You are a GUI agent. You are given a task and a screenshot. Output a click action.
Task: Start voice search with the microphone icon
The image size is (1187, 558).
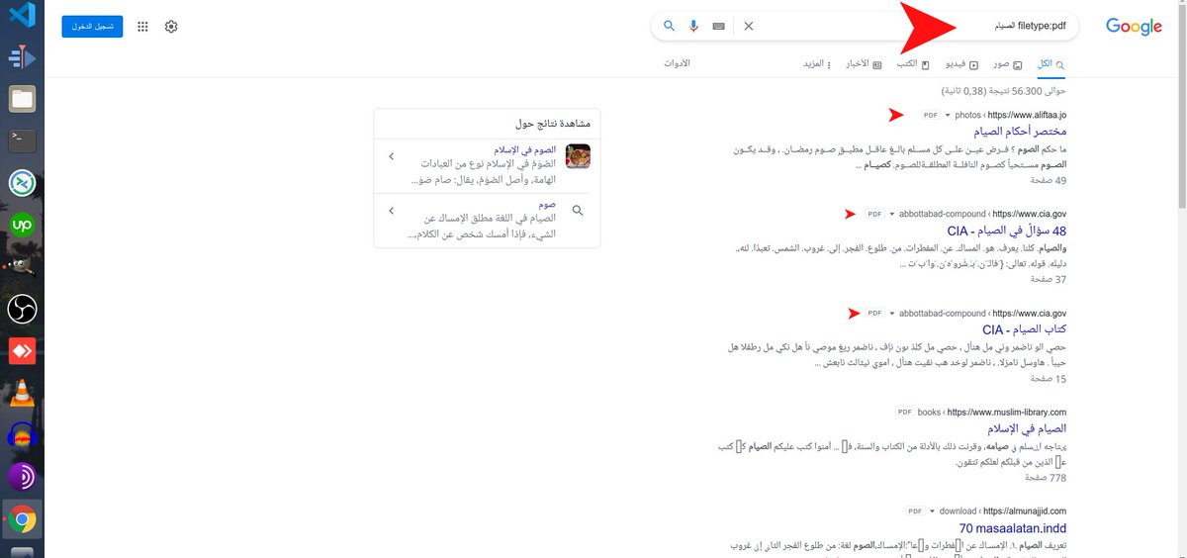pyautogui.click(x=693, y=26)
